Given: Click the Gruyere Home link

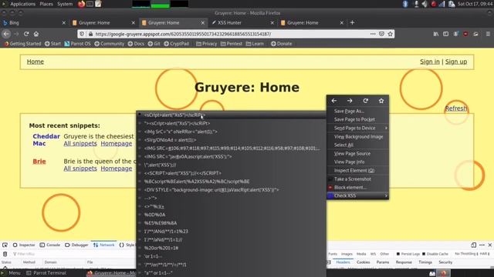Looking at the screenshot, I should pos(36,62).
